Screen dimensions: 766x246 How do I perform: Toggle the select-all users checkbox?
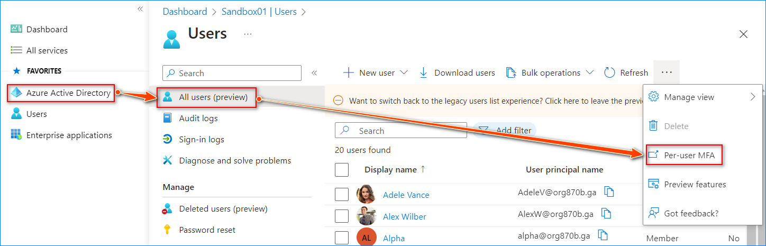click(342, 170)
